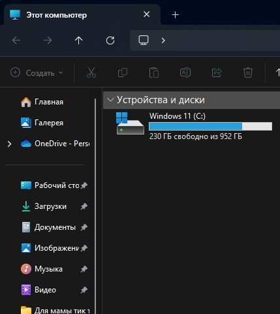Collapse the Устройства и диски section
This screenshot has height=314, width=280.
pyautogui.click(x=110, y=100)
